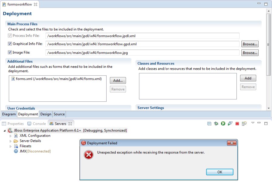Start the server with green play icon
This screenshot has width=272, height=182.
223,124
